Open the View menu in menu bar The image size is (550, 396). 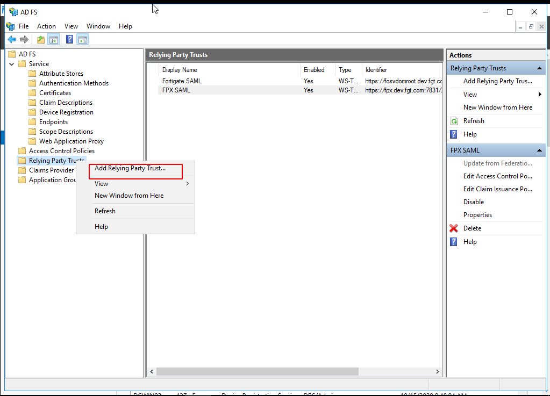71,26
